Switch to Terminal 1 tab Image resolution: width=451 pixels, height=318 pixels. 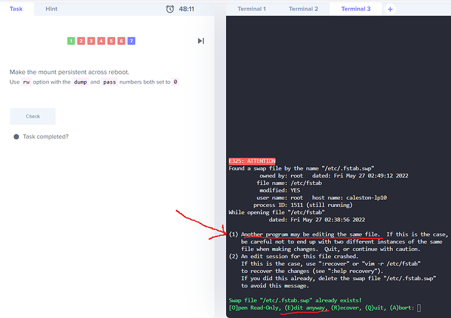click(x=252, y=9)
